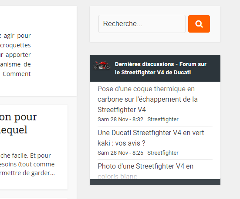Screen dimensions: 240x199
Task: Click the word Comment in the article excerpt
Action: click(17, 74)
